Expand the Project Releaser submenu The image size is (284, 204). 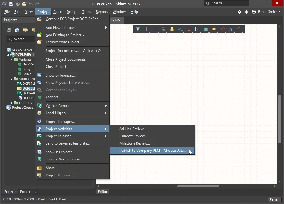coord(72,136)
